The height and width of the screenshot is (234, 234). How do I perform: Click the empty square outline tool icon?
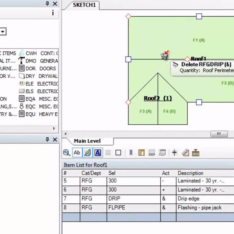(x=118, y=153)
